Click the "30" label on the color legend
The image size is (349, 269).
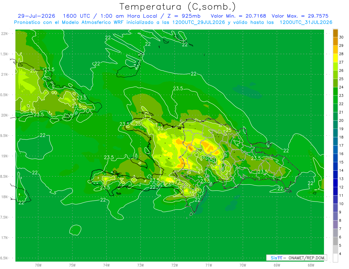click(x=341, y=37)
